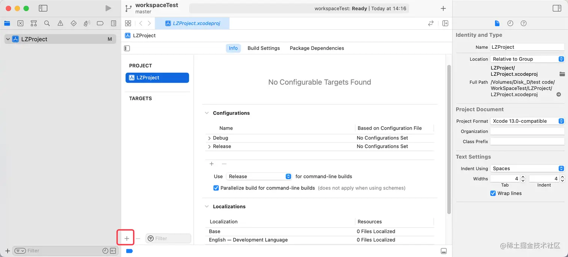This screenshot has height=257, width=568.
Task: Toggle the inspector panel button
Action: pos(557,8)
